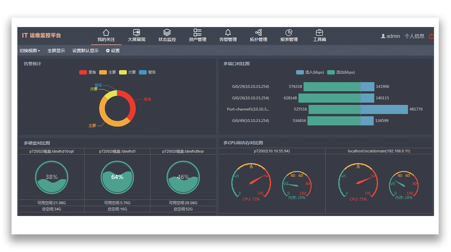Screen dimensions: 451x252
Task: Select the 告警管理 tab label
Action: pos(228,40)
